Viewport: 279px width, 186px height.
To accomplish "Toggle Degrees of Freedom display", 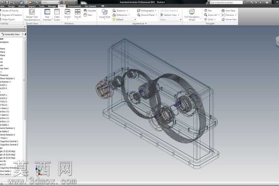I will click(11, 15).
